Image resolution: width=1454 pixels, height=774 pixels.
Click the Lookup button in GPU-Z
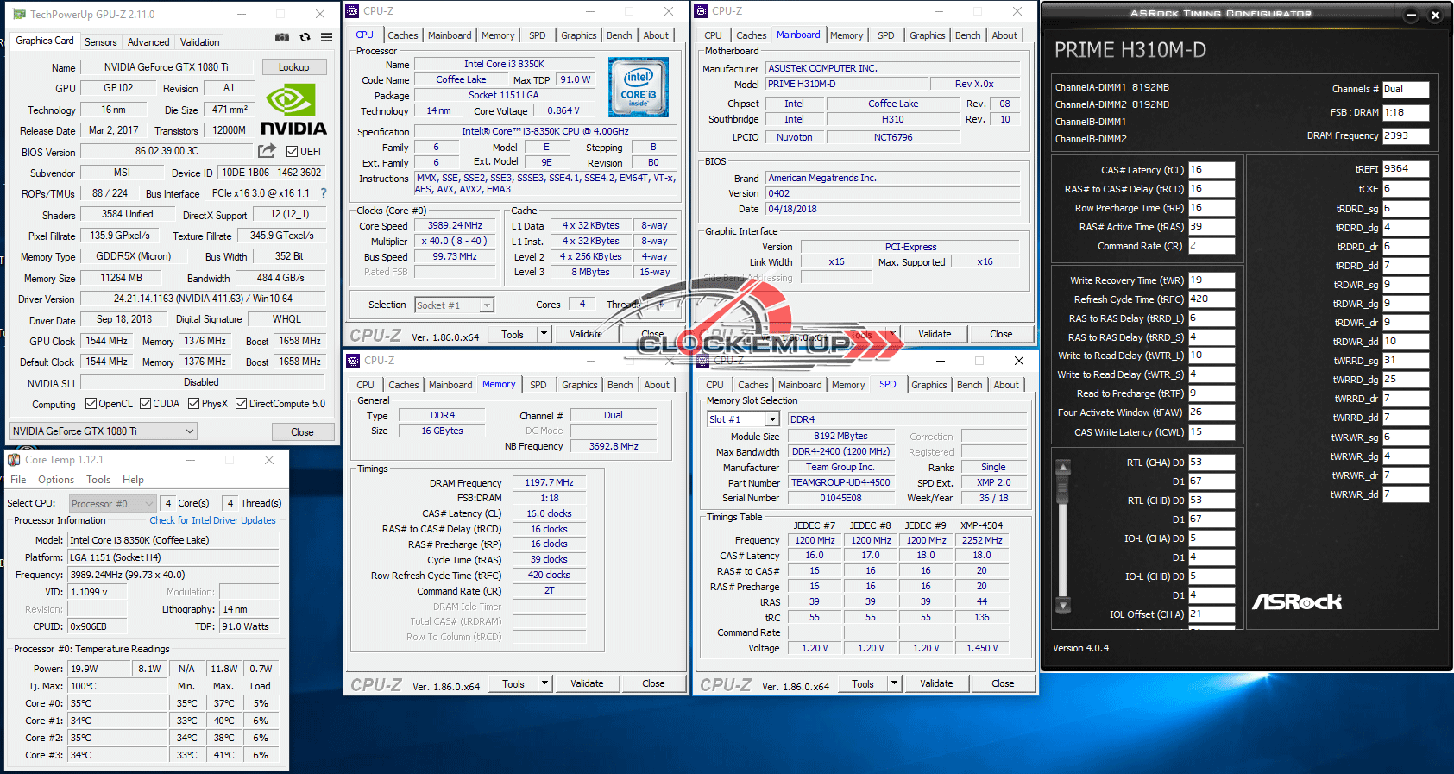(x=293, y=67)
